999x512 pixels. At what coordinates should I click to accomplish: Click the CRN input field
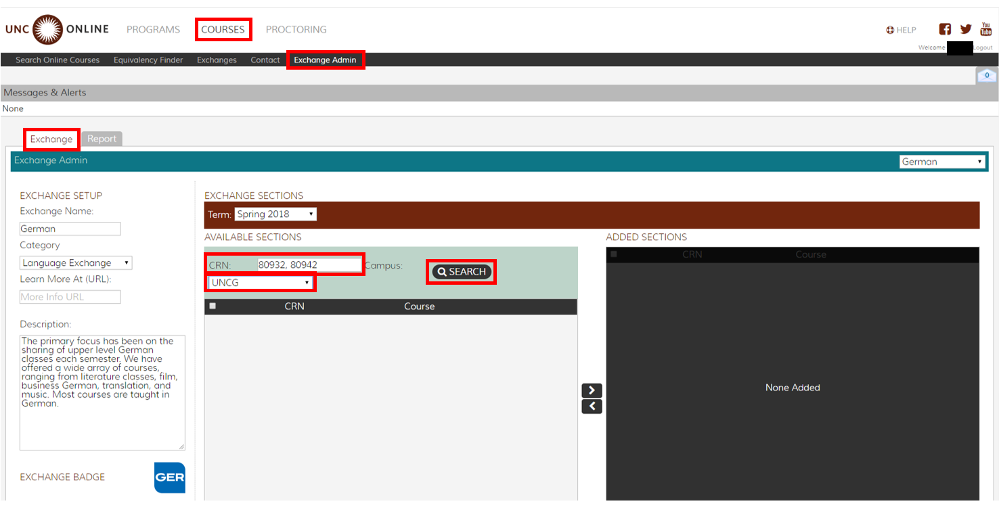pyautogui.click(x=309, y=265)
